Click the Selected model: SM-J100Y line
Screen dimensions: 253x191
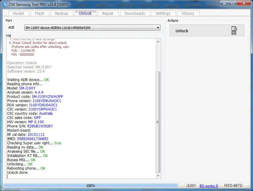point(29,67)
